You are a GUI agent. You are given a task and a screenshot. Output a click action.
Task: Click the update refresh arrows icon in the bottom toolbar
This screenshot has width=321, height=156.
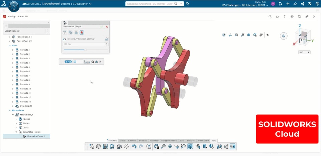click(x=112, y=146)
